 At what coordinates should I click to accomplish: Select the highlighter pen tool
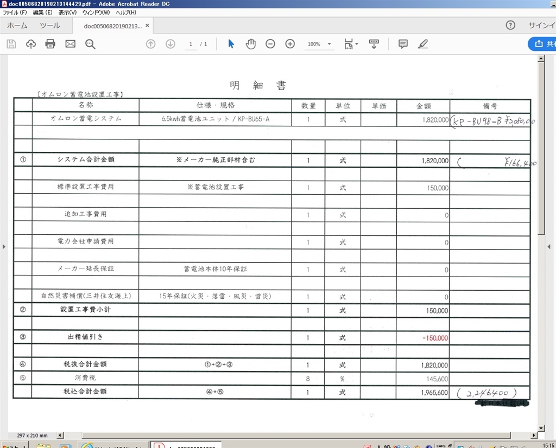click(422, 44)
